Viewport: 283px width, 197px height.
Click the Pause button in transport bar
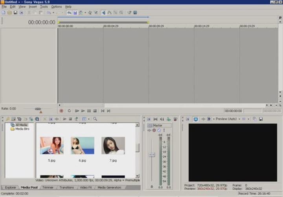89,111
